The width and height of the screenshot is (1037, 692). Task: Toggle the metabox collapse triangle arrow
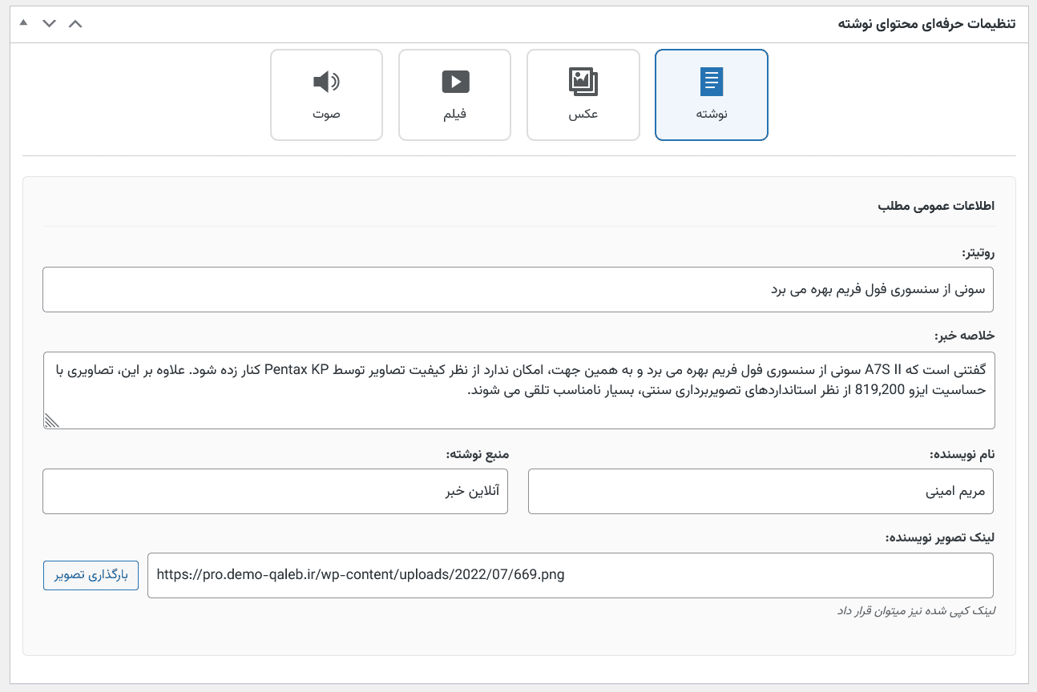click(x=23, y=22)
